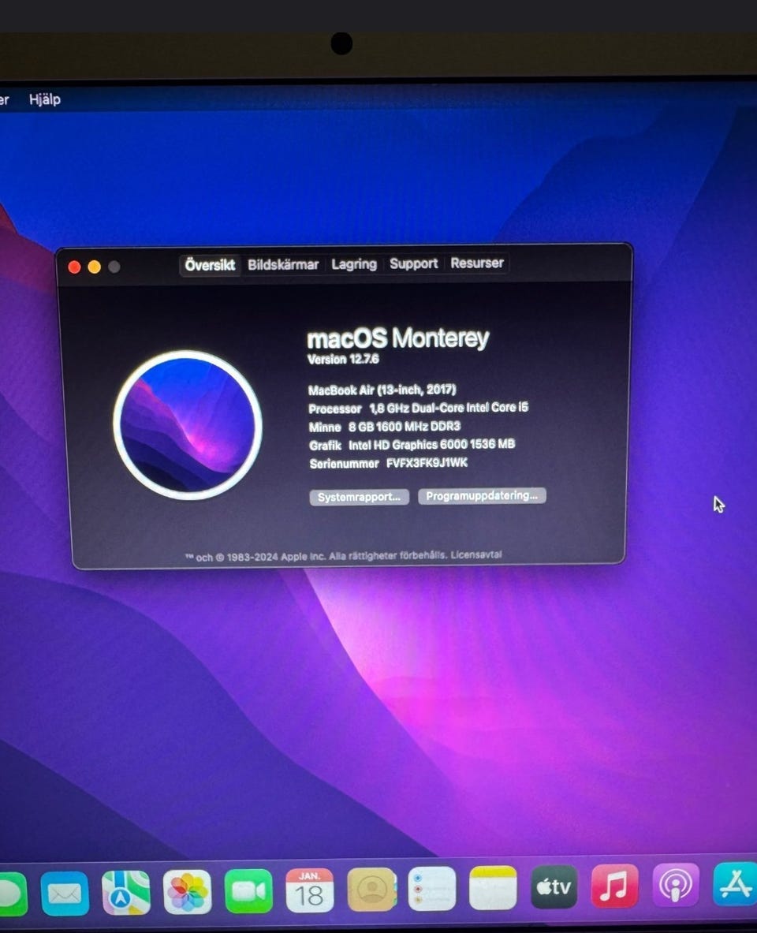
Task: Open the Contacts app in the Dock
Action: point(371,890)
